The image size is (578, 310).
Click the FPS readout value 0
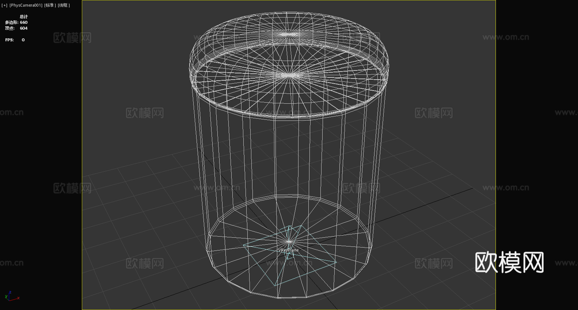point(23,40)
